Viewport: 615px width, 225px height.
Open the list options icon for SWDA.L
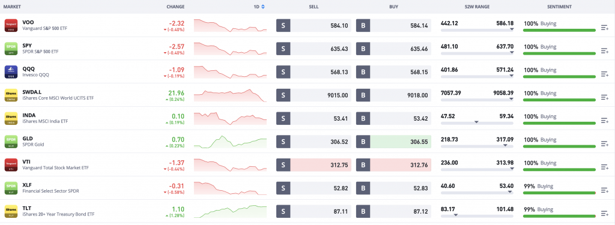coord(604,97)
